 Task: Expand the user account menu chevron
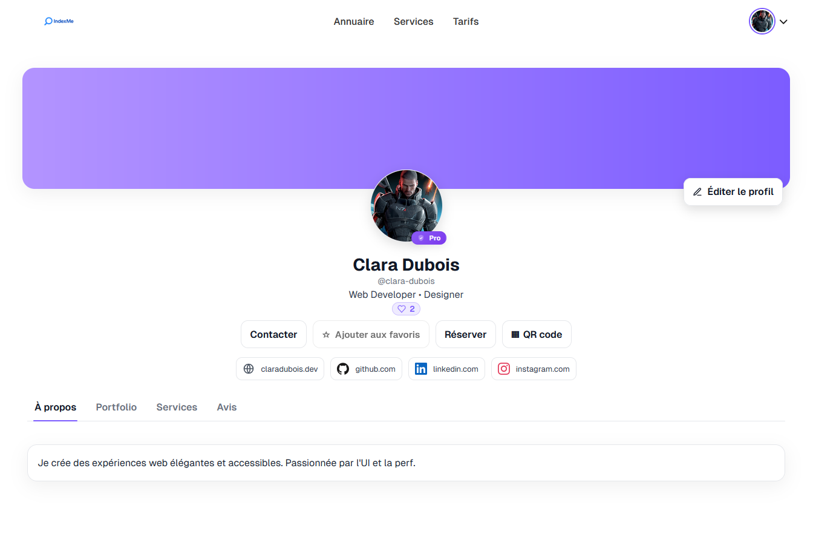click(783, 22)
